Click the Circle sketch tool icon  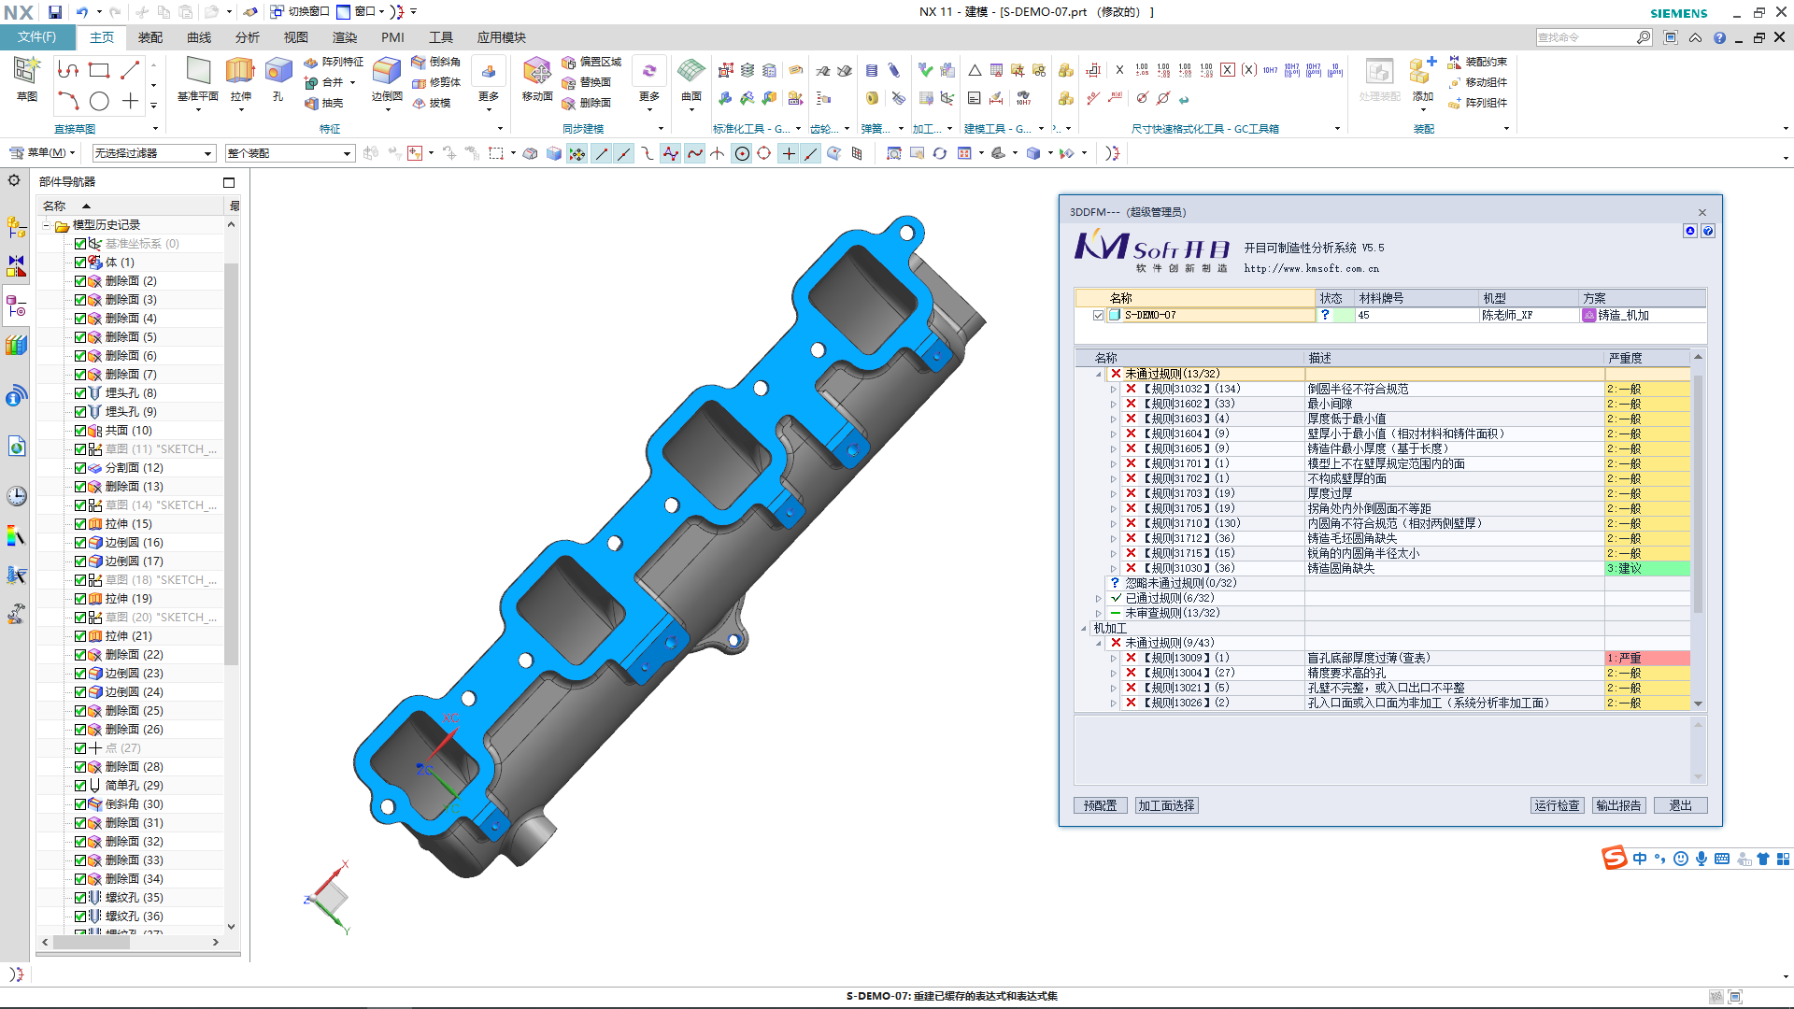tap(99, 101)
